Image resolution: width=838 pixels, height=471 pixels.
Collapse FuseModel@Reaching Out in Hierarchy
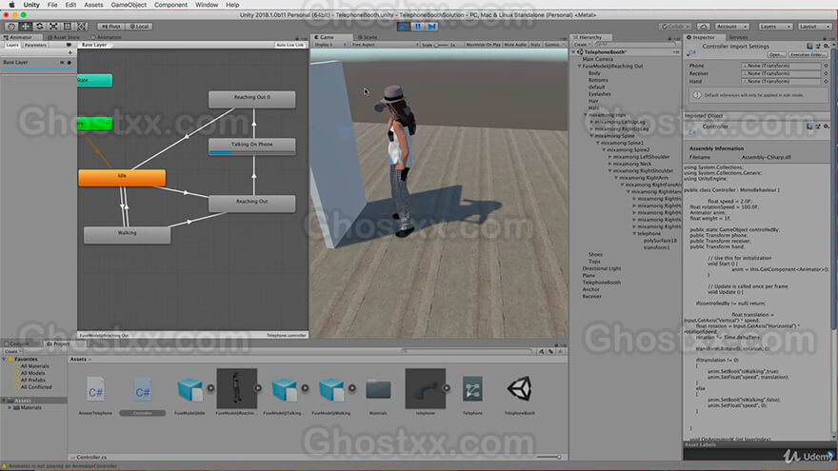579,67
